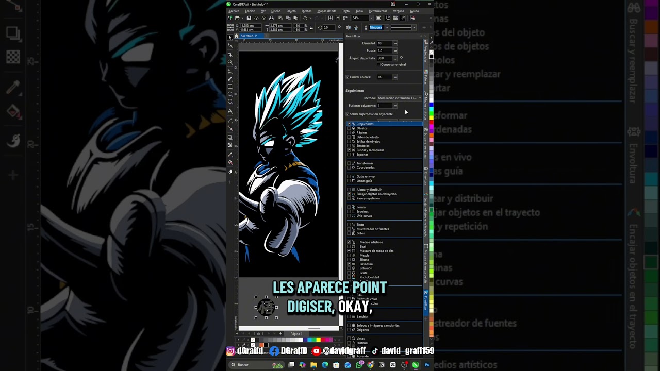Click the Undo arrow icon
Image resolution: width=660 pixels, height=371 pixels.
tap(305, 18)
